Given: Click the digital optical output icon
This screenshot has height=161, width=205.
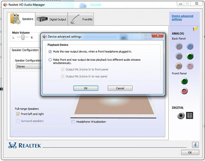Looking at the screenshot, I should pyautogui.click(x=190, y=115).
